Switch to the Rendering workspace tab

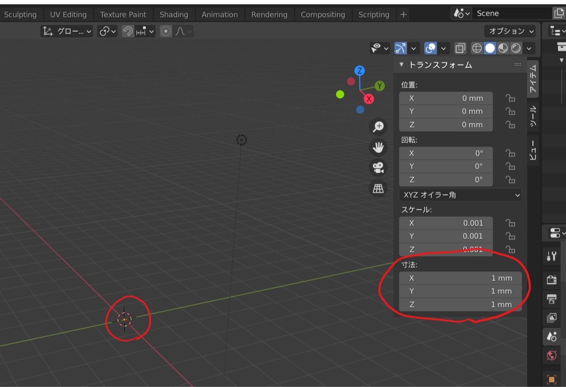(269, 14)
